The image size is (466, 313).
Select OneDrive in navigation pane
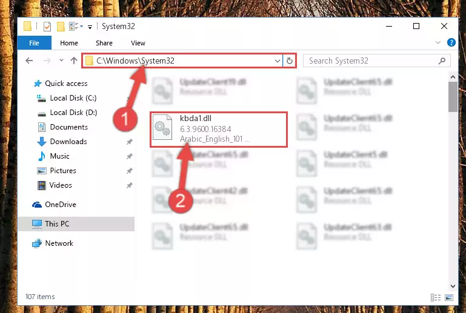54,205
